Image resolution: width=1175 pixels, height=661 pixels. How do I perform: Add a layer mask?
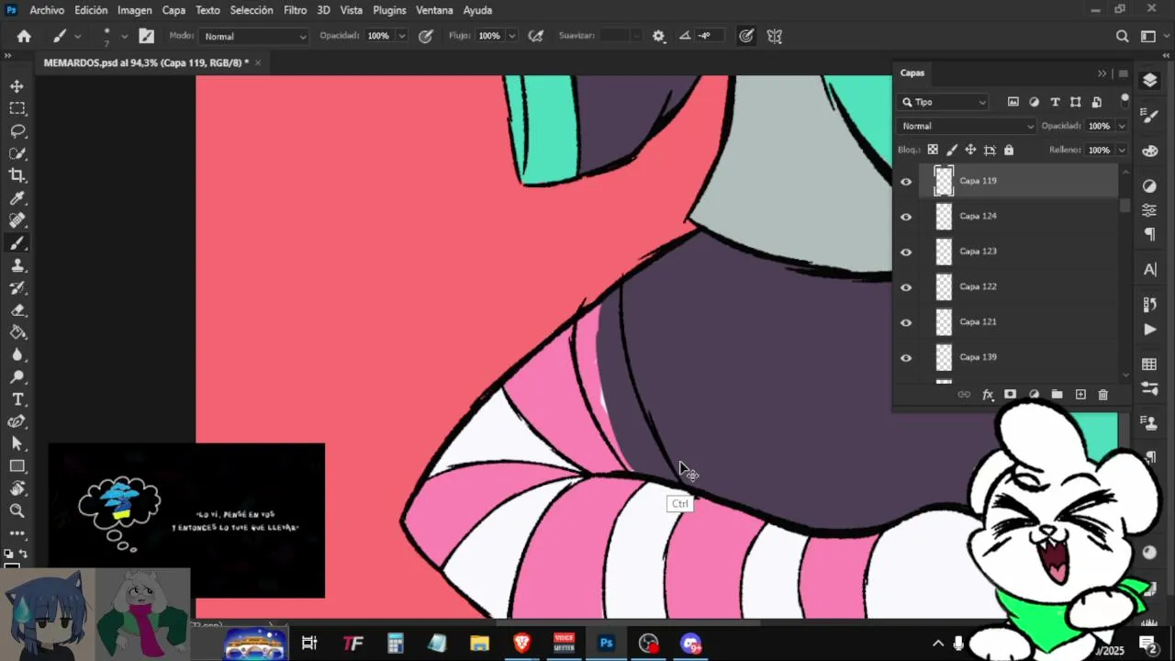pyautogui.click(x=1010, y=395)
